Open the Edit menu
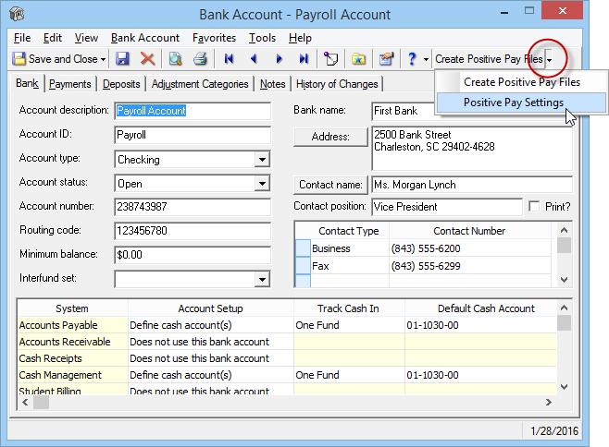Image resolution: width=609 pixels, height=447 pixels. coord(53,38)
